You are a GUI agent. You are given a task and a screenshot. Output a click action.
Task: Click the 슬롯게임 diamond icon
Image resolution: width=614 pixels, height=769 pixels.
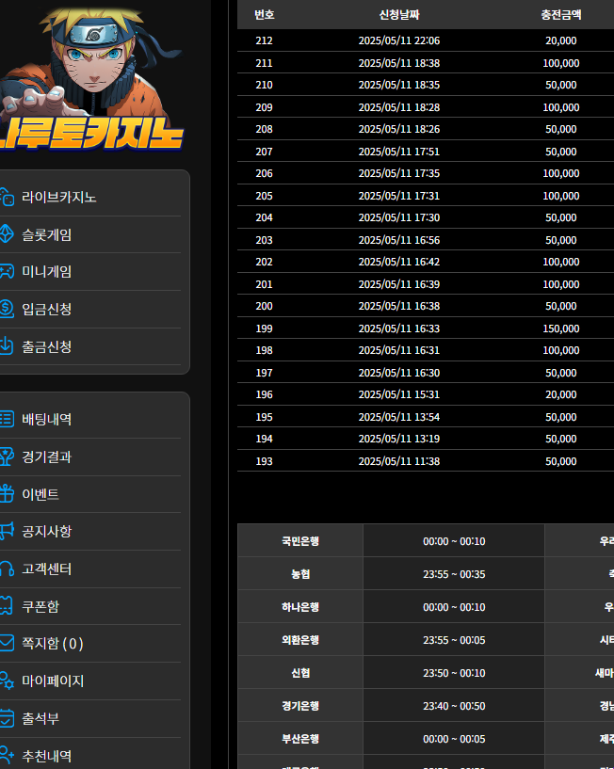7,234
